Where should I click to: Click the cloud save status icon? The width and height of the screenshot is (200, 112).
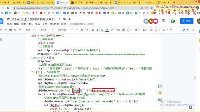pos(69,19)
